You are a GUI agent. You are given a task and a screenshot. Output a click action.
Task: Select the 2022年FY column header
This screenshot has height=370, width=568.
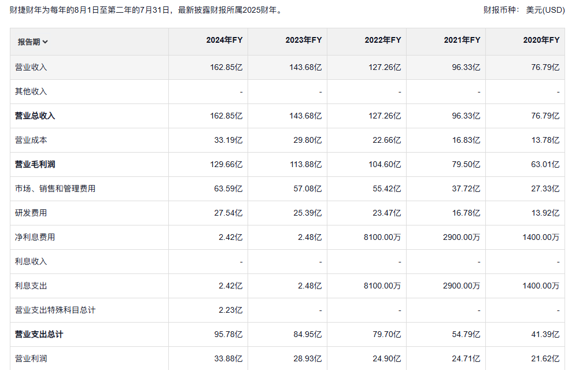[383, 40]
